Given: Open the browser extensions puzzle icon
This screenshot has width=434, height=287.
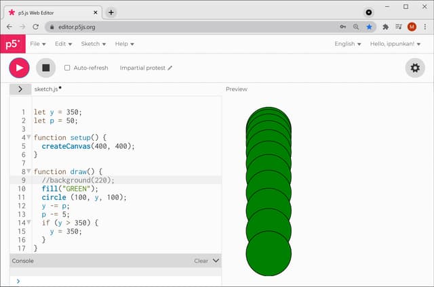Looking at the screenshot, I should pos(385,27).
